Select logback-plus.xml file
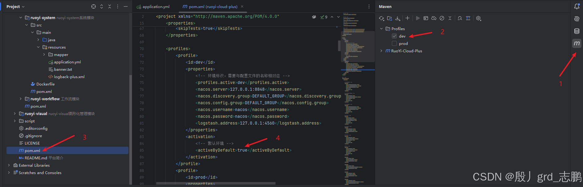 click(66, 77)
